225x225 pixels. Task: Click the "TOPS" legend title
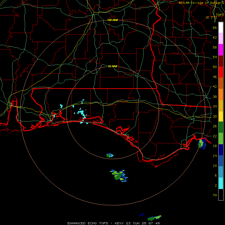220,15
